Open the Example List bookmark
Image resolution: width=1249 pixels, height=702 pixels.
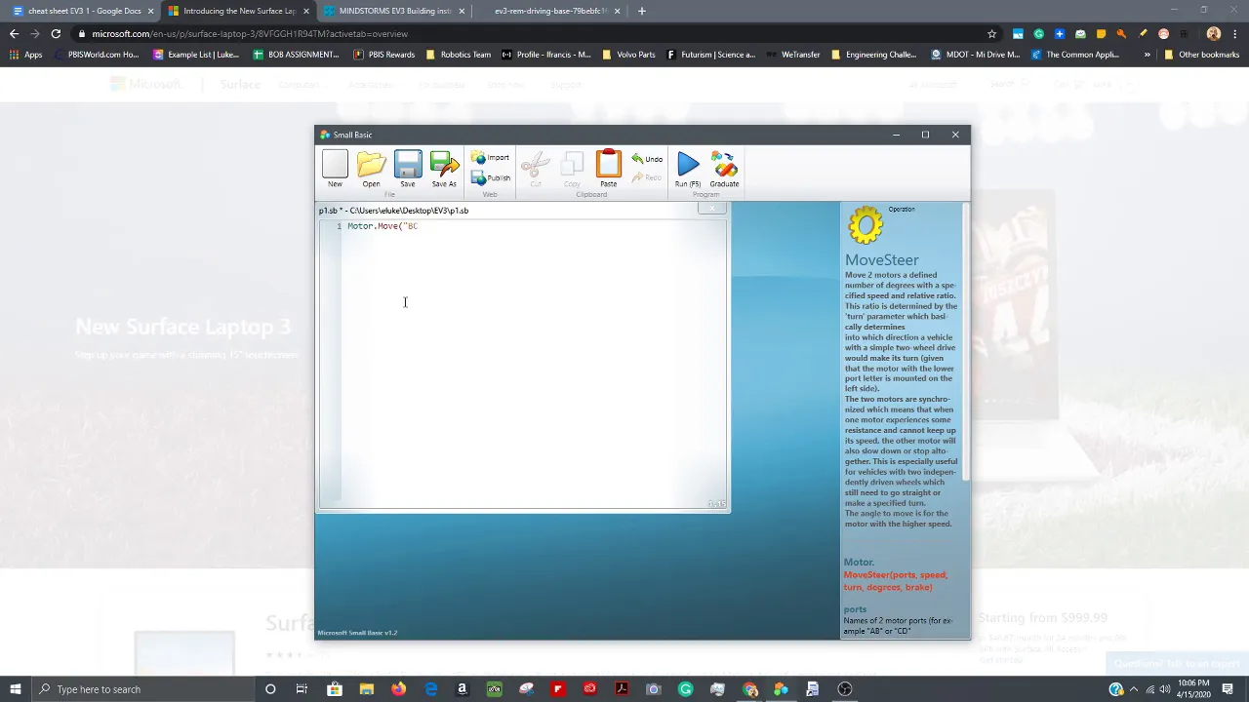pos(196,55)
